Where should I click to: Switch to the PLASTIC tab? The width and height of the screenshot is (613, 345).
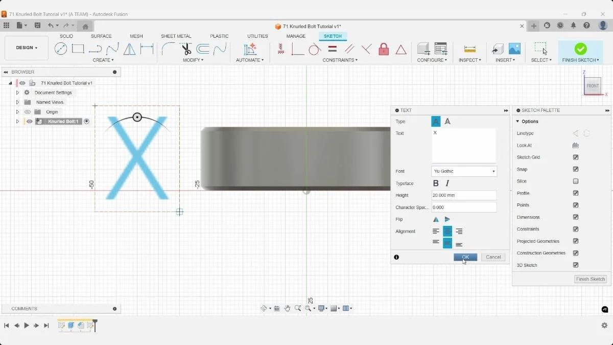tap(219, 36)
